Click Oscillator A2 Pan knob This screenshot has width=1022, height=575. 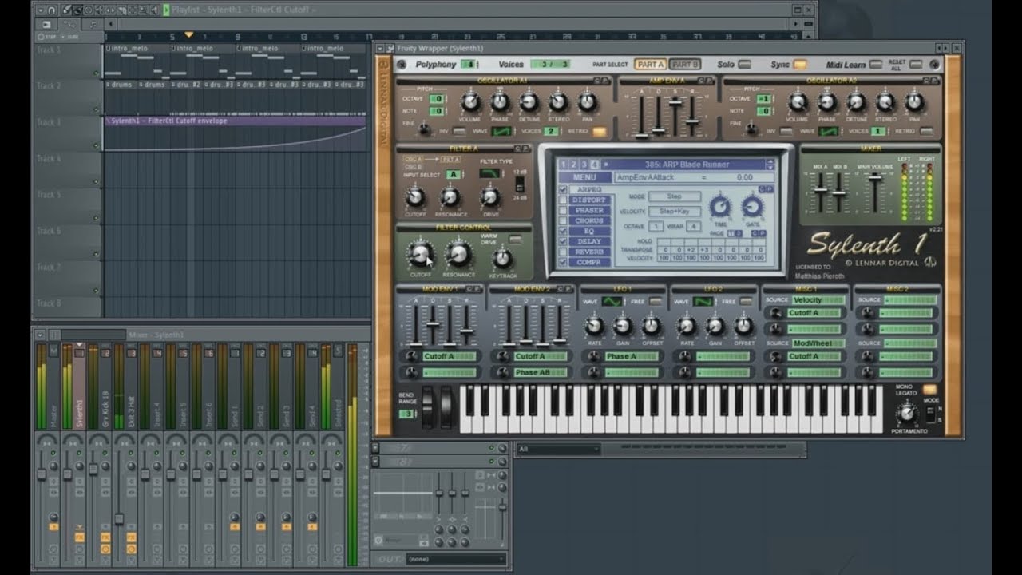click(x=915, y=102)
